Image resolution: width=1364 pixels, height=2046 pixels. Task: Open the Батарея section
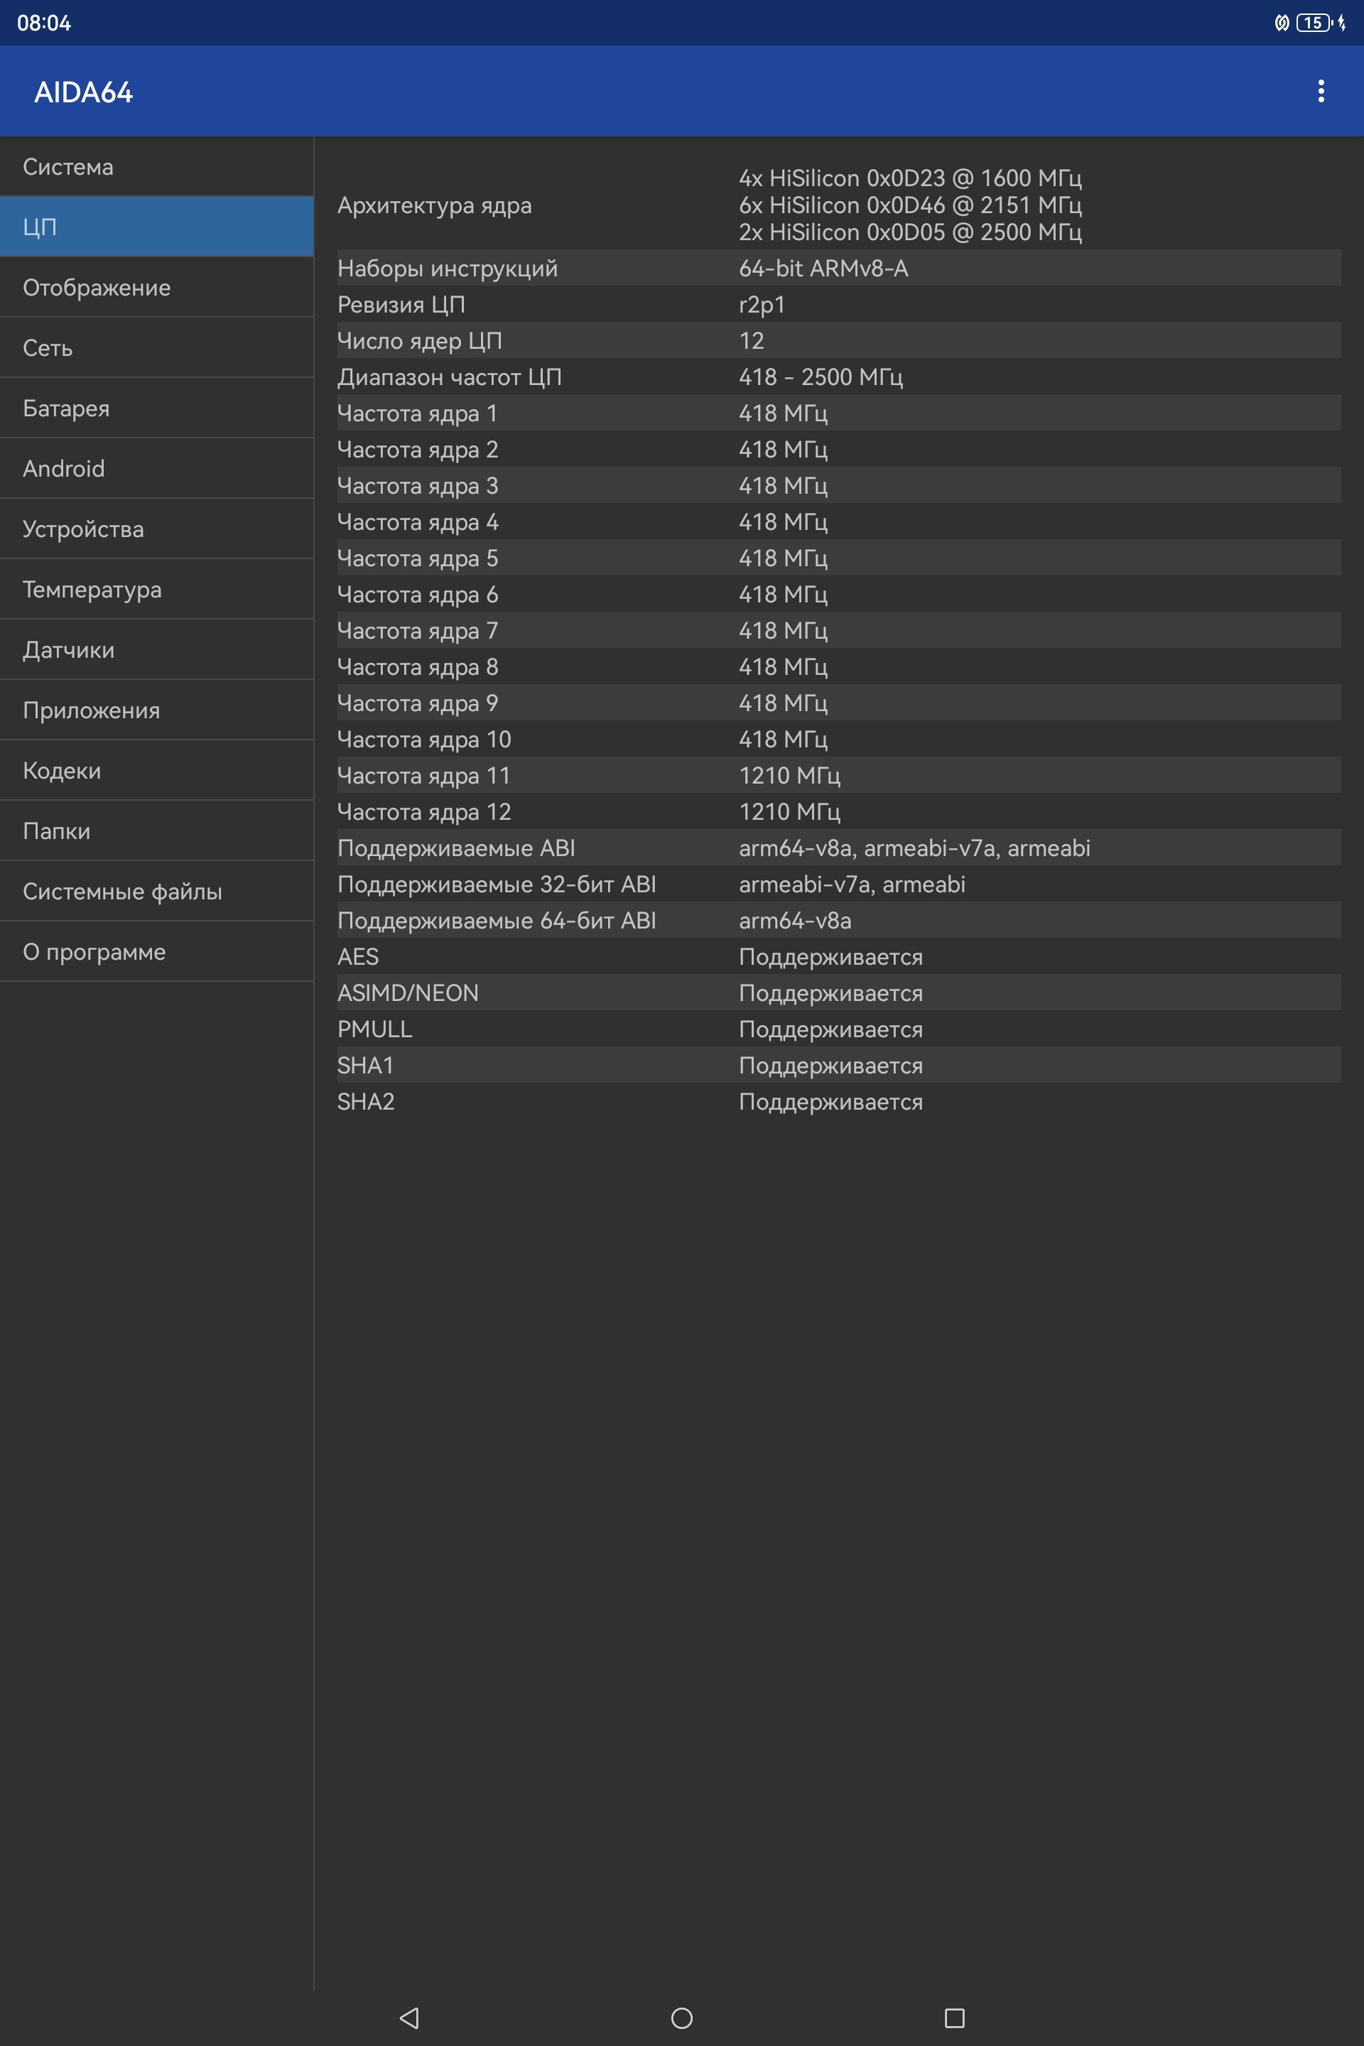[x=156, y=408]
